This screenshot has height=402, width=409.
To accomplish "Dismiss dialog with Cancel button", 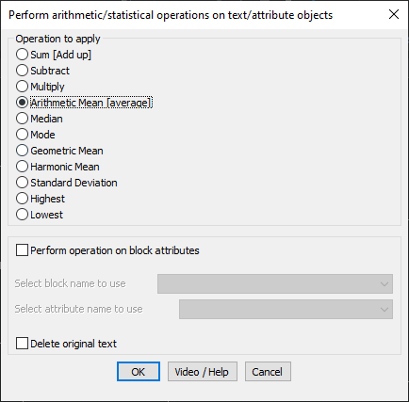I will 268,372.
